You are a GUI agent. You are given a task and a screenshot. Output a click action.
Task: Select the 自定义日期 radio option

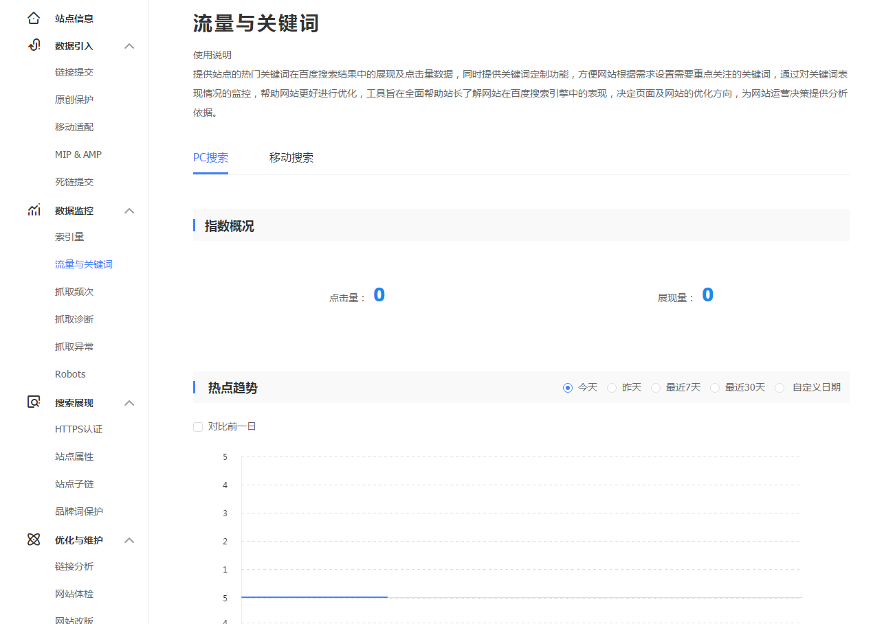tap(780, 387)
